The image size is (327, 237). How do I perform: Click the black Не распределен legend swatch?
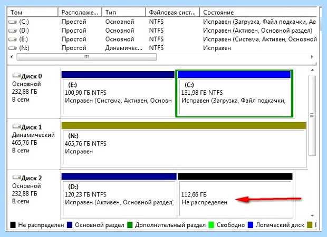(x=13, y=225)
